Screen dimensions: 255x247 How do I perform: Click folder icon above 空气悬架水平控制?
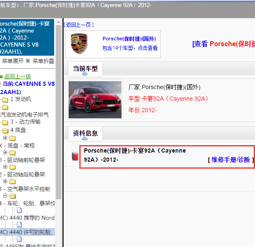click(12, 181)
